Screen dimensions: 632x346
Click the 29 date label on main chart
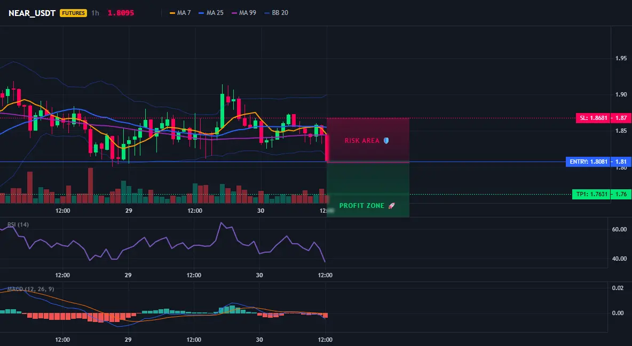[x=129, y=211]
